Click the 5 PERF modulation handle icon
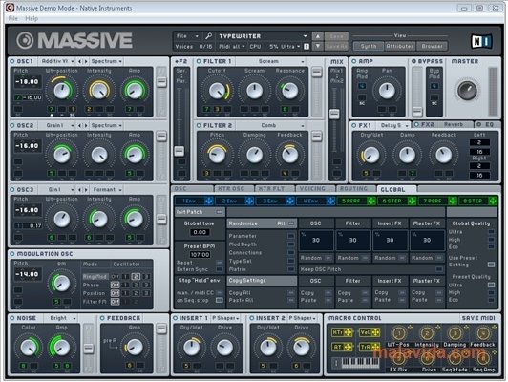Viewport: 508px width, 382px height. click(x=371, y=201)
